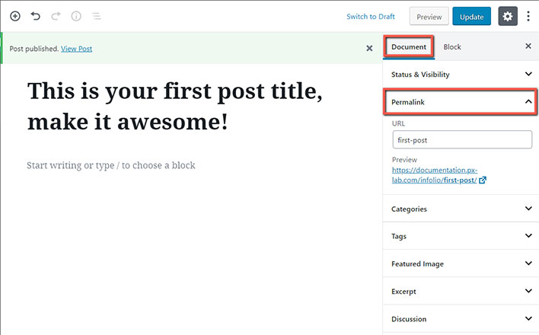The height and width of the screenshot is (335, 539).
Task: Click the Update button
Action: tap(472, 16)
